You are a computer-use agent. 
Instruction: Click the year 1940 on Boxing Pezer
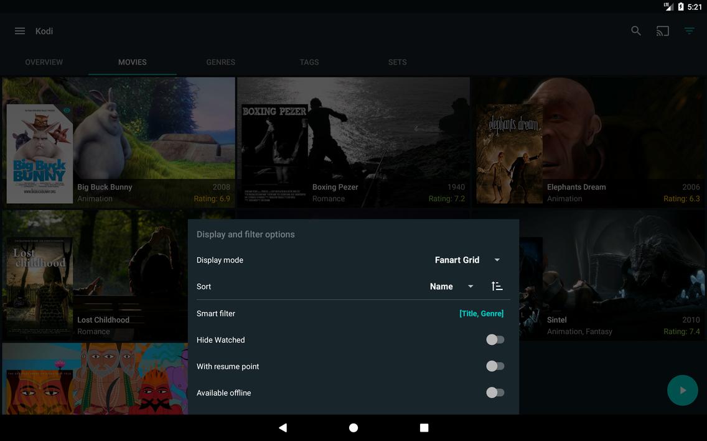click(x=456, y=187)
